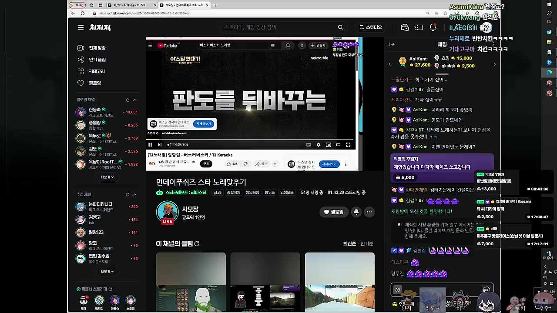Collapse the 추천 채널 section
The width and height of the screenshot is (557, 313).
click(134, 194)
